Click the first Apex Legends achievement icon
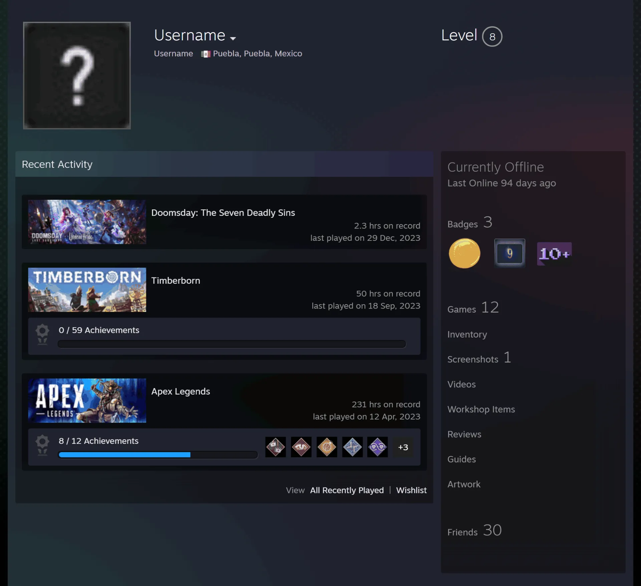Screen dimensions: 641x586 [x=275, y=447]
